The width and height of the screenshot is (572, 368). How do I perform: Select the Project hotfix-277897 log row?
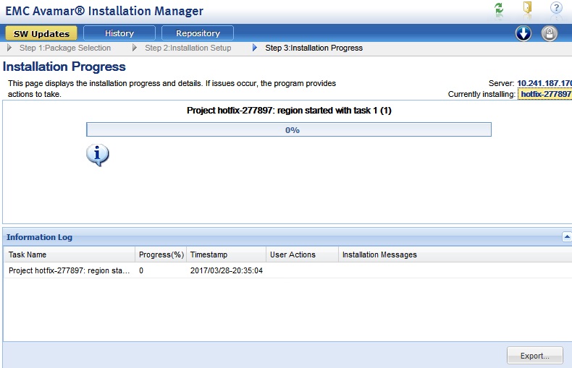click(288, 270)
